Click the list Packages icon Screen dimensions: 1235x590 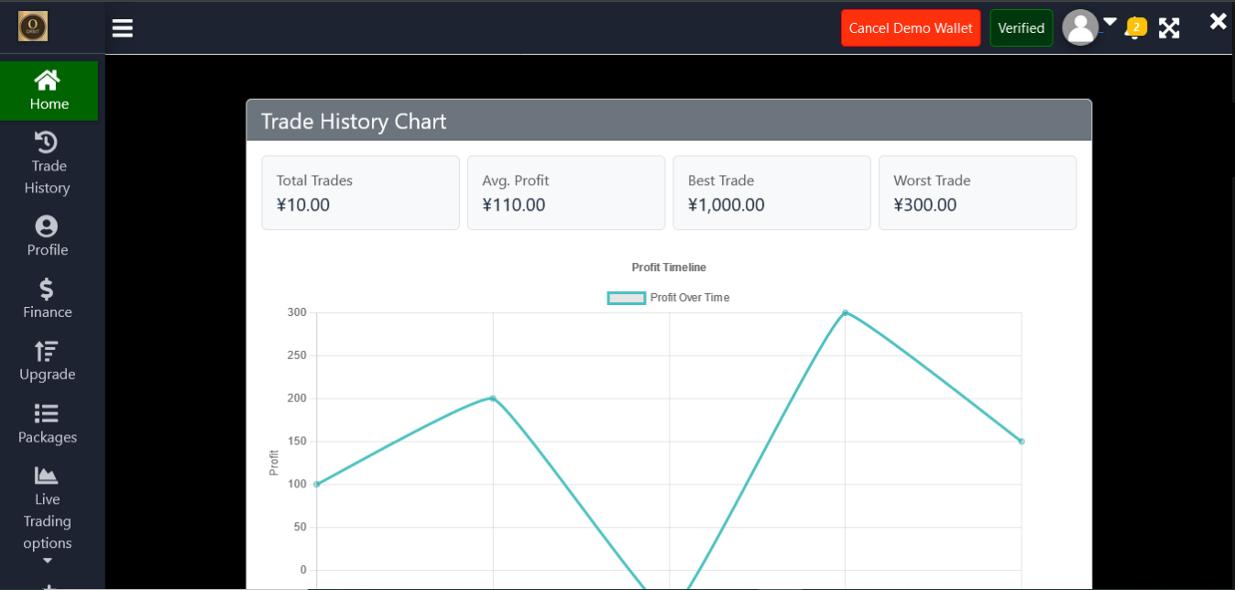point(46,413)
